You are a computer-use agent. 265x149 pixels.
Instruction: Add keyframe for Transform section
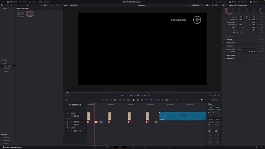tap(259, 14)
